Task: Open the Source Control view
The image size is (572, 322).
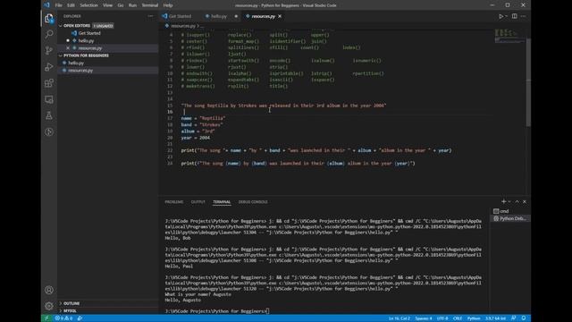Action: click(49, 50)
